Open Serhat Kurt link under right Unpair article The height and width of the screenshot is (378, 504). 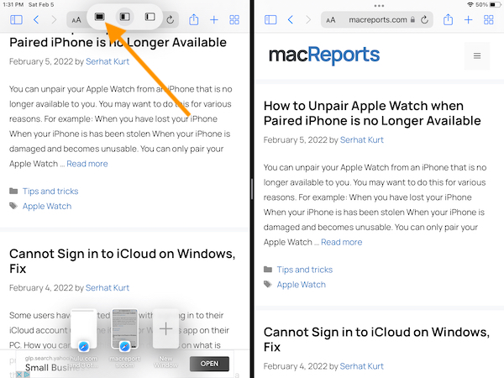[x=361, y=139]
